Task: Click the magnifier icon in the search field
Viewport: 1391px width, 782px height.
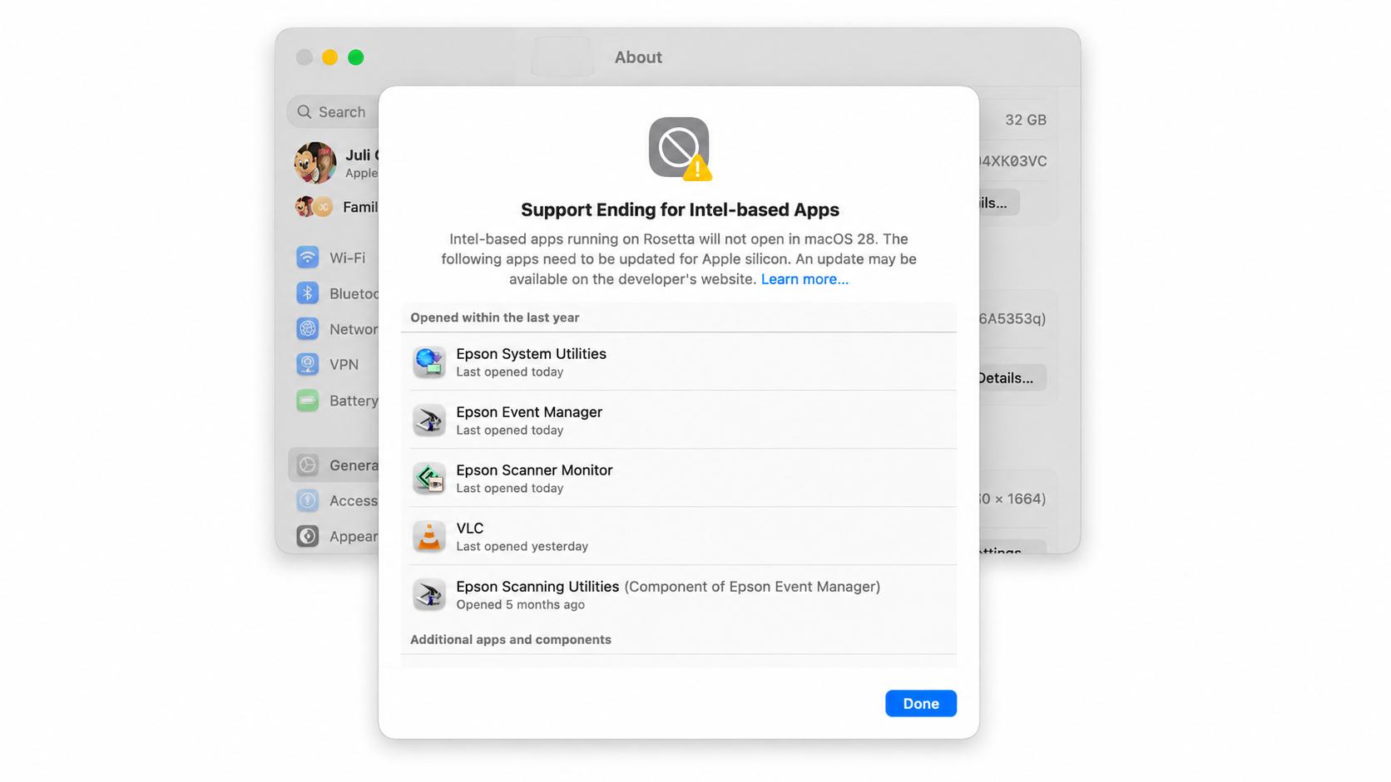Action: click(304, 111)
